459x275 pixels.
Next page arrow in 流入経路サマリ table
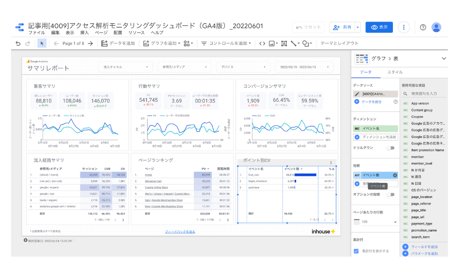pos(123,220)
